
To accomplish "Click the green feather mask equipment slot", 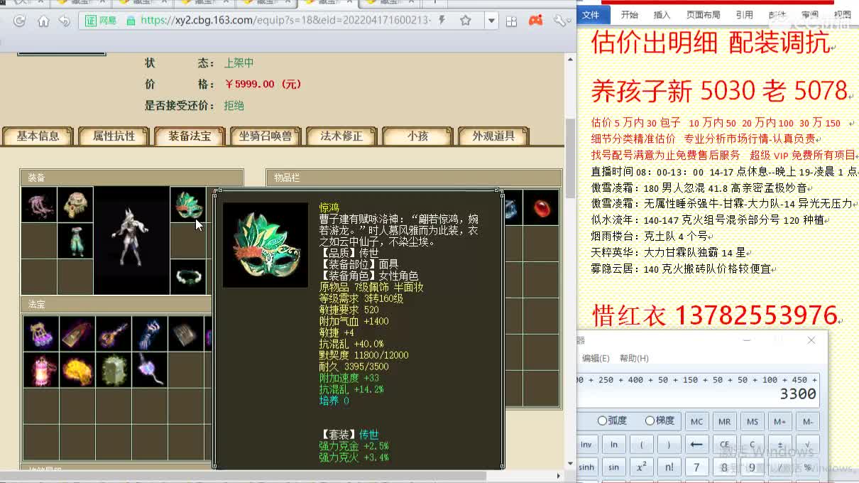I will (187, 205).
